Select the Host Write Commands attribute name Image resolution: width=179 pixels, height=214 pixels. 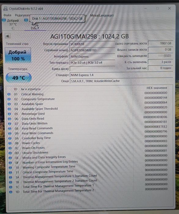pos(38,133)
